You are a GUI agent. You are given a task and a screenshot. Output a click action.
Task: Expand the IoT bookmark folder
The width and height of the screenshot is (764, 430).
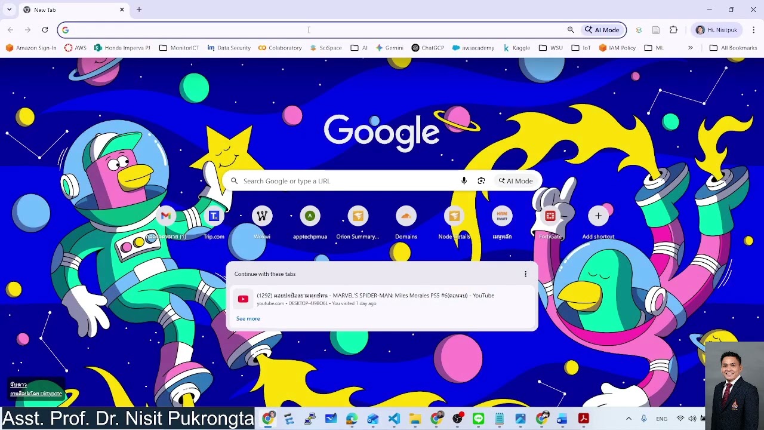(x=581, y=48)
